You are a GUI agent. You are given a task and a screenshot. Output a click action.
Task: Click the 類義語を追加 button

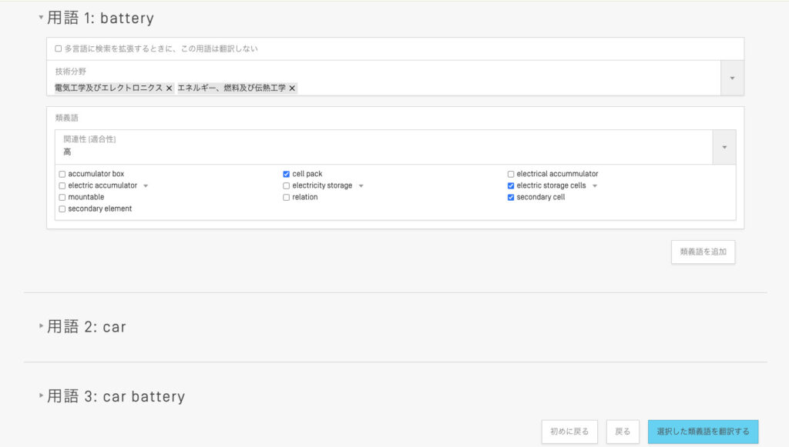point(703,252)
